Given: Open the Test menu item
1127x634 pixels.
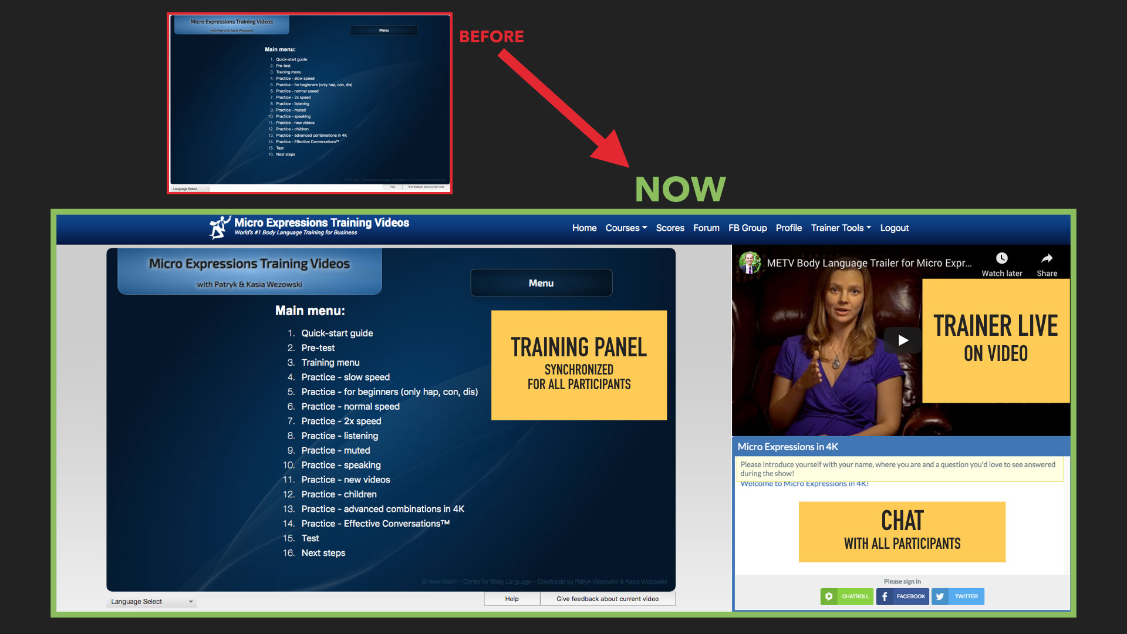Looking at the screenshot, I should pos(310,538).
